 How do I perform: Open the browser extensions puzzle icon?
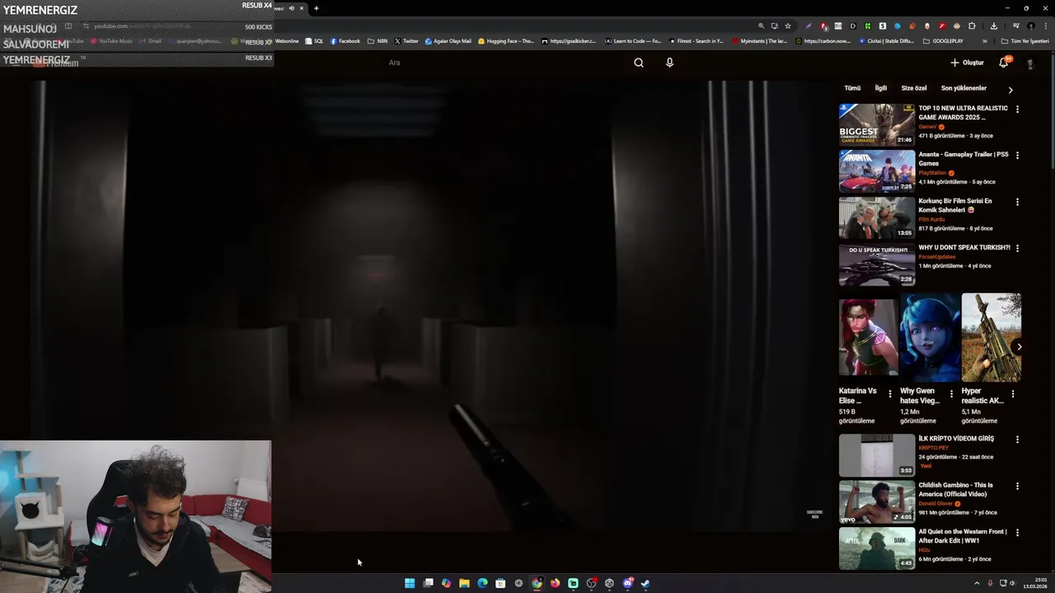click(x=972, y=26)
